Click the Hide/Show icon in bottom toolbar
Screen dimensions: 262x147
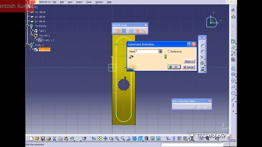coord(153,138)
